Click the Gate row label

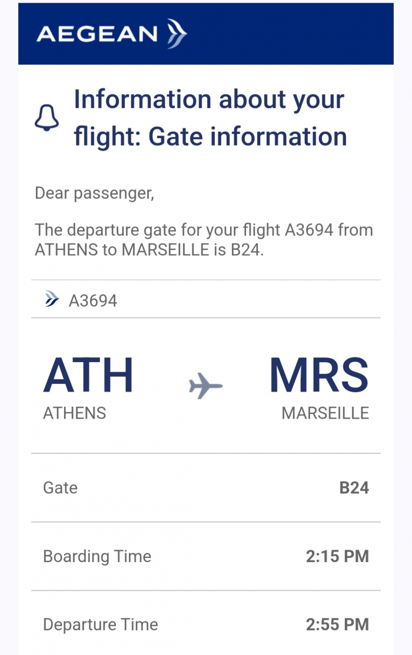pyautogui.click(x=60, y=487)
